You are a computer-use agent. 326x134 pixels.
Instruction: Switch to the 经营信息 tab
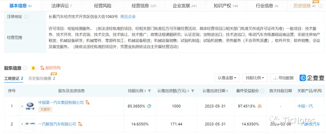144,6
